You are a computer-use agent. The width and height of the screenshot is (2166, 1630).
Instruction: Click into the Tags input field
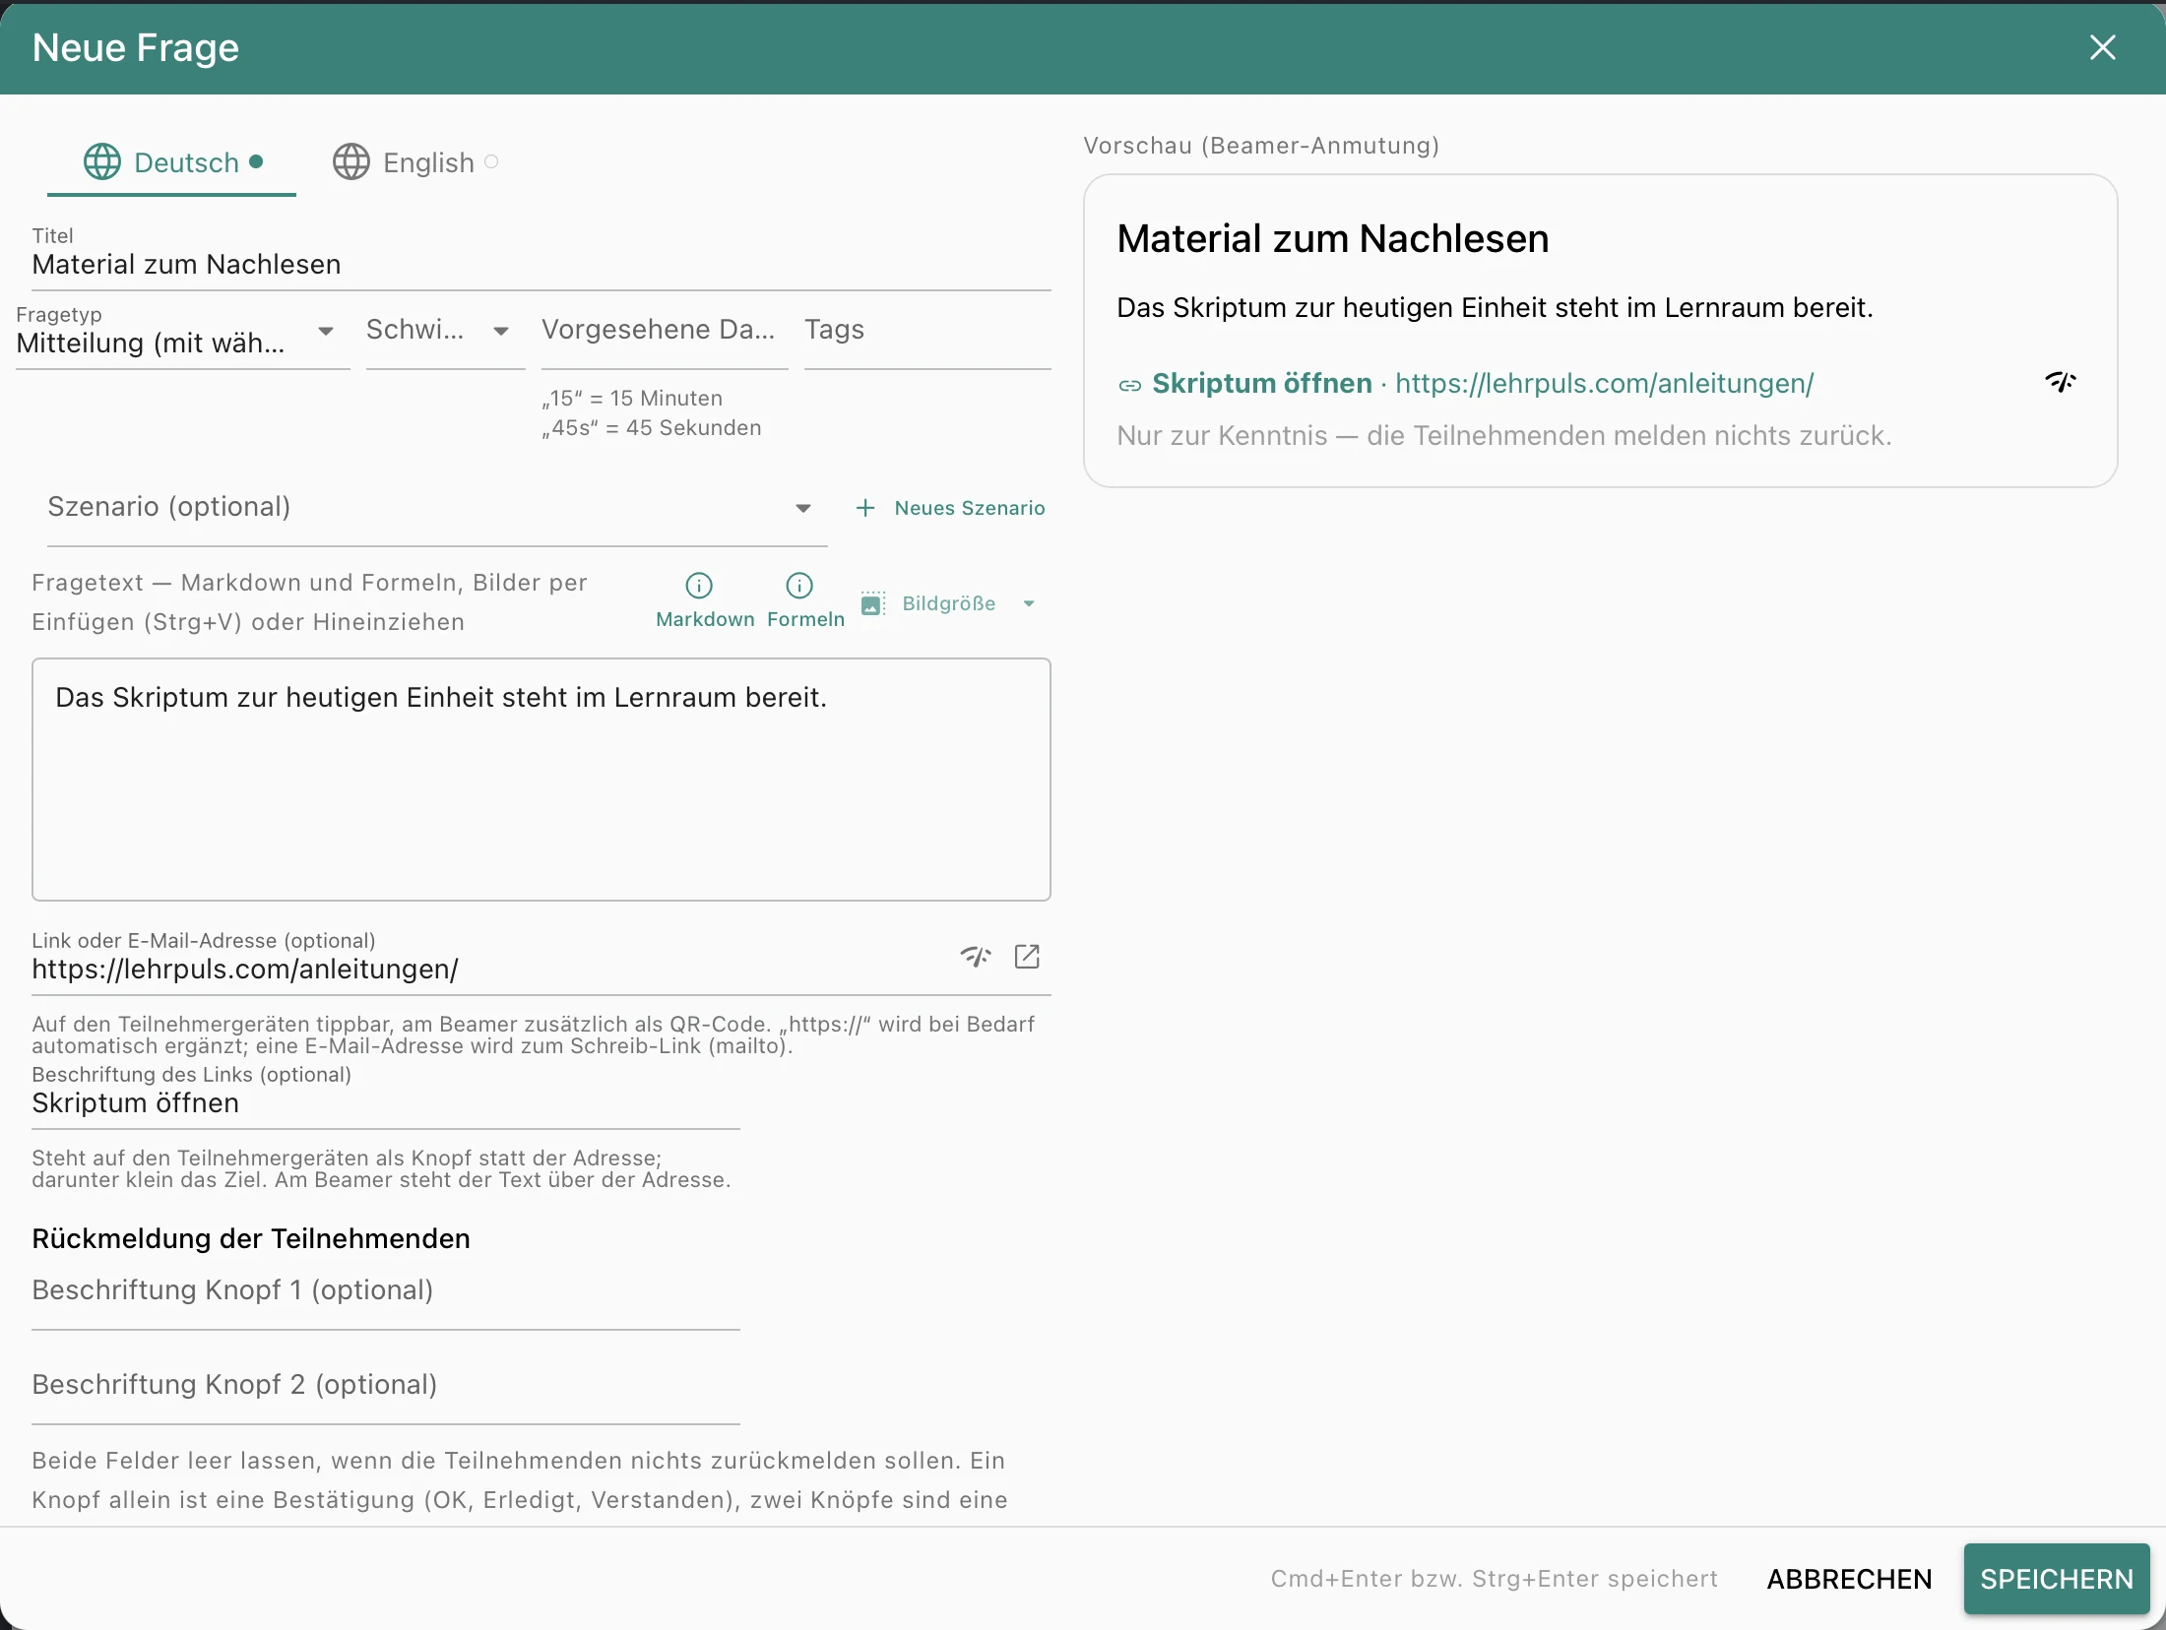point(927,330)
